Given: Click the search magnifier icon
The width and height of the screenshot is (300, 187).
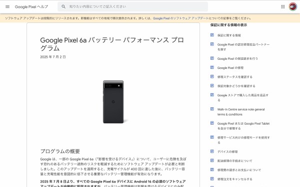Looking at the screenshot, I should point(63,6).
